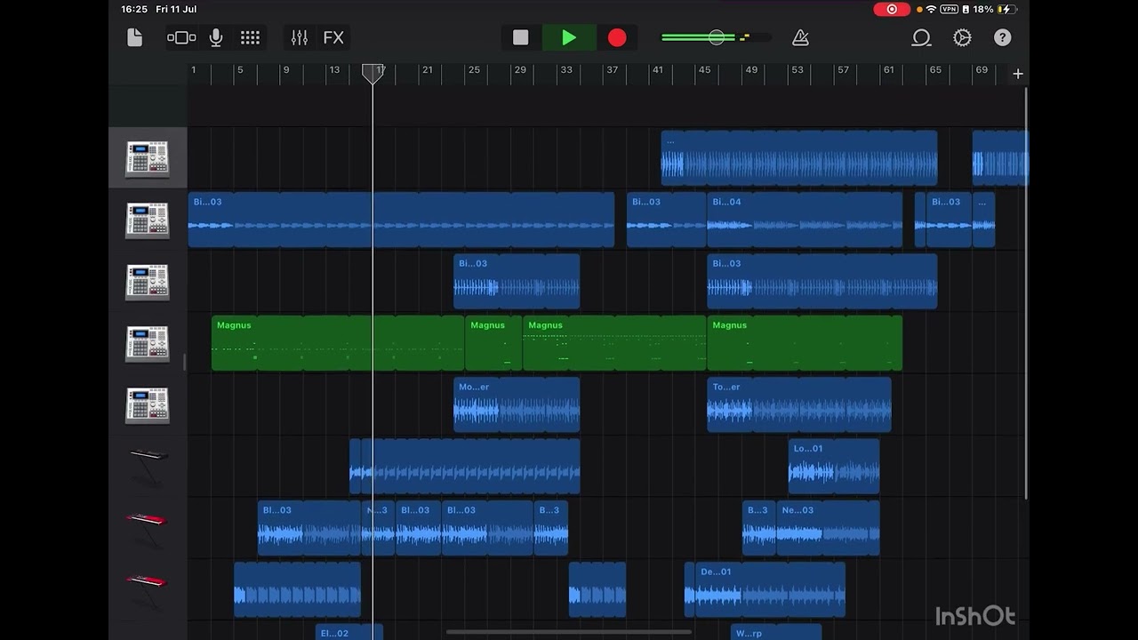Screen dimensions: 1138x640
Task: Select the black keyboard icon of the Lo...01 track
Action: point(148,466)
